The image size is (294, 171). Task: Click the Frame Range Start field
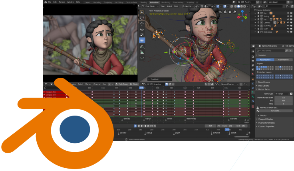pos(283,97)
